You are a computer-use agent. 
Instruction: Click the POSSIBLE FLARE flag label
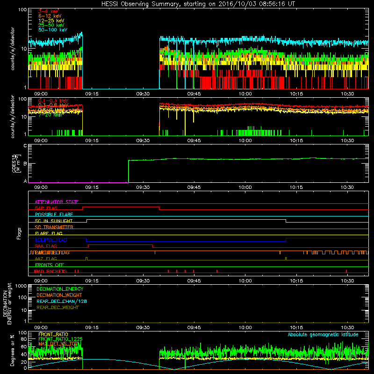click(54, 215)
